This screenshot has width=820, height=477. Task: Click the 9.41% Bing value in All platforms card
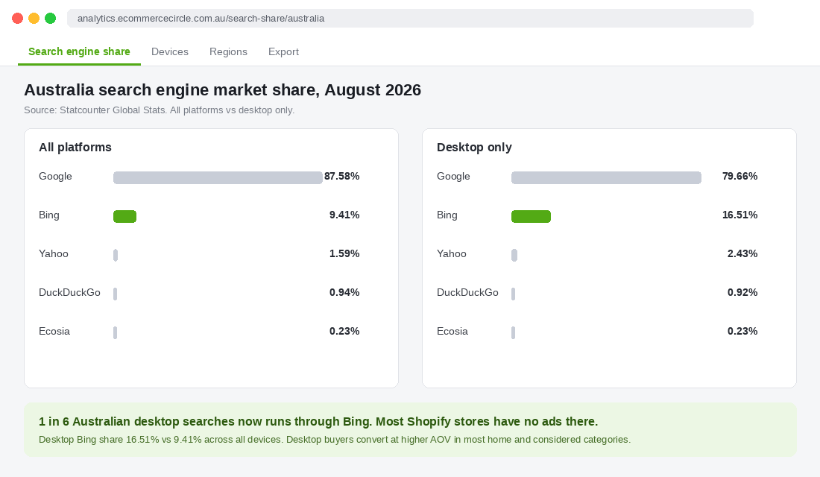pyautogui.click(x=344, y=215)
